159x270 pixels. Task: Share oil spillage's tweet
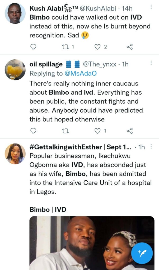click(129, 131)
